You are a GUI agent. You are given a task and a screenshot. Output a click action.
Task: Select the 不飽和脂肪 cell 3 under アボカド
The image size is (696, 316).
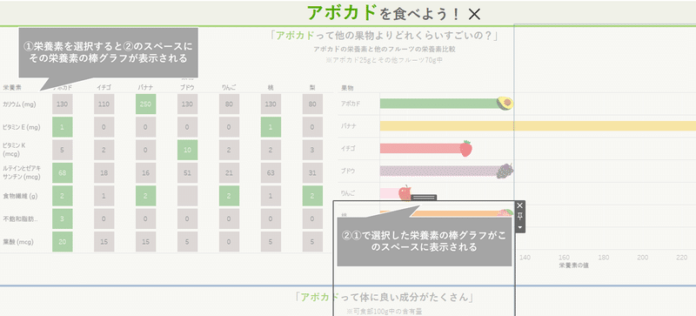(x=62, y=219)
